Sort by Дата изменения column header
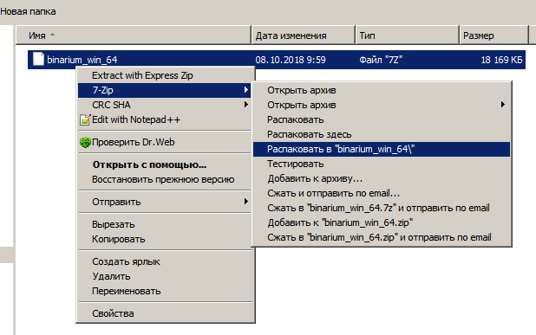Screen dimensions: 536x335 304,35
